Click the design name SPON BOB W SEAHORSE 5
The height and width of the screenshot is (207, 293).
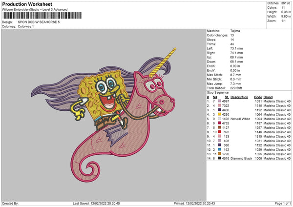click(39, 22)
